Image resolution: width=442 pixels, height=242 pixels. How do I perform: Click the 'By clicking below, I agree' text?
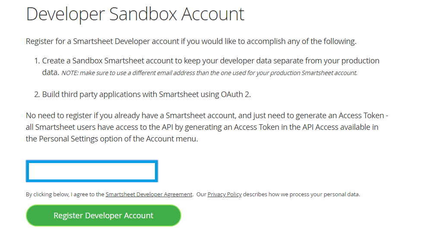click(x=65, y=195)
